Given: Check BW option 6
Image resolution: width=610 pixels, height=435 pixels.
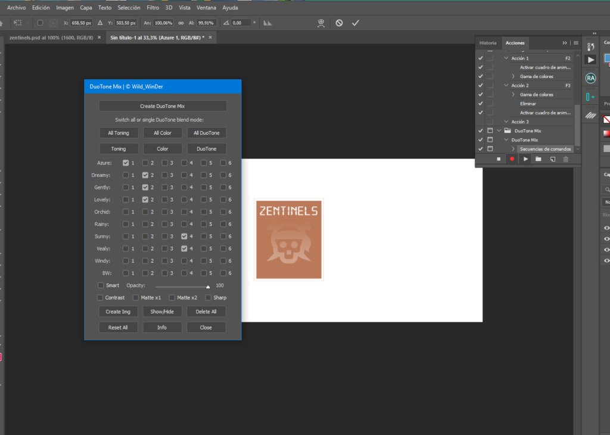Looking at the screenshot, I should tap(223, 273).
